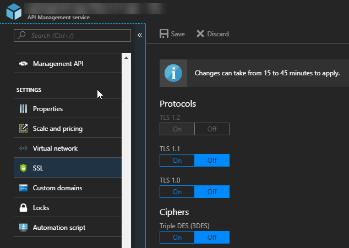Click the Save button label

[178, 34]
